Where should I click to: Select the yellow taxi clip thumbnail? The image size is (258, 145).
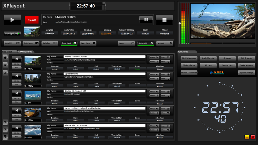33,112
